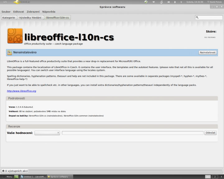Viewport: 224px width, 179px height.
Task: Click the Sobota 14:32:00 clock
Action: [x=195, y=2]
